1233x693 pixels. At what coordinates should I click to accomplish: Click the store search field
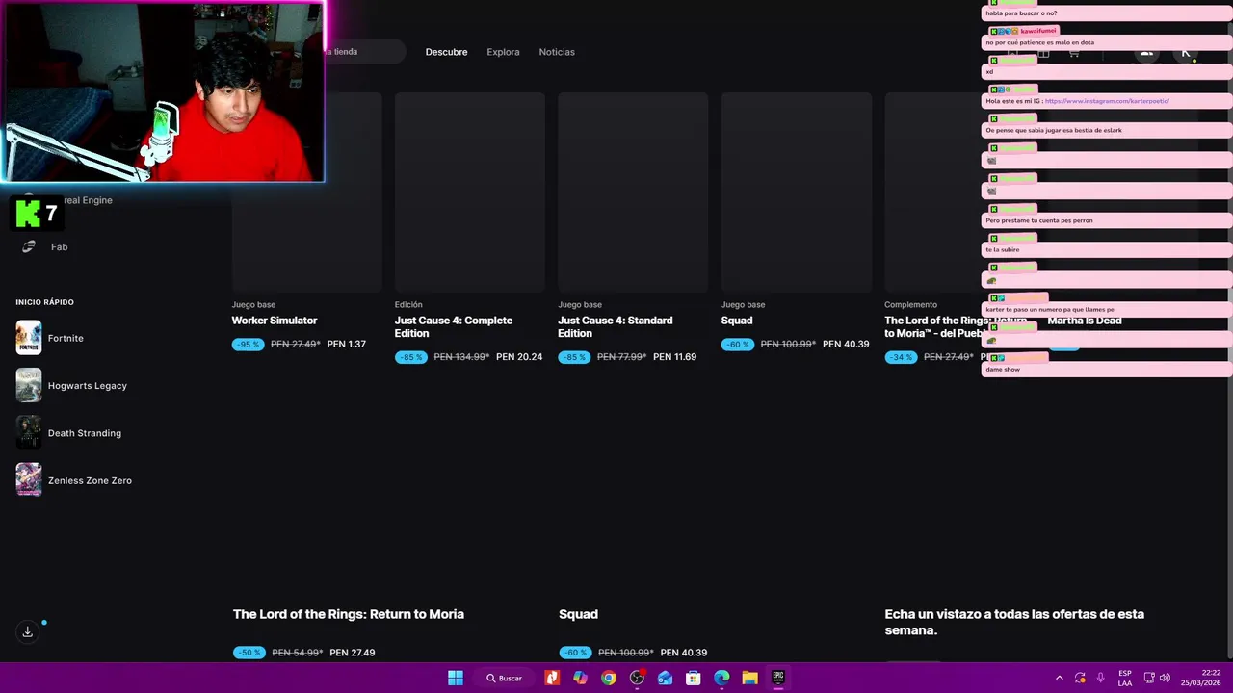coord(364,52)
